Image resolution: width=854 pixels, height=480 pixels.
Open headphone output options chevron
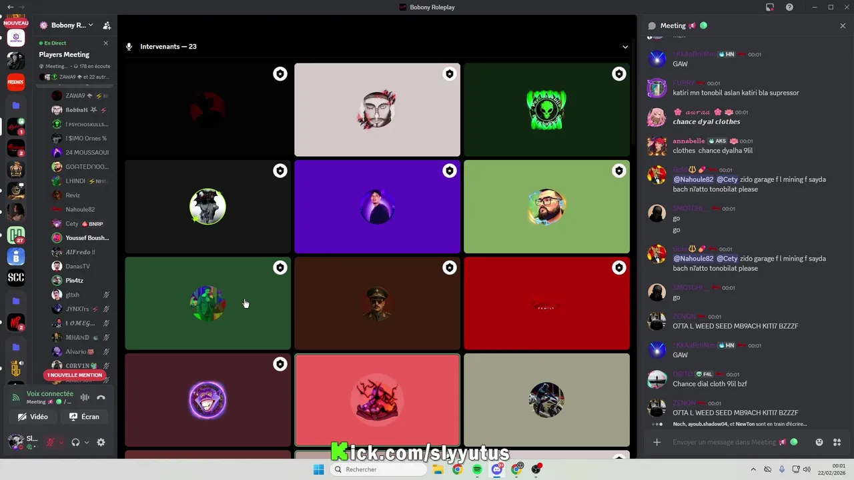tap(87, 443)
